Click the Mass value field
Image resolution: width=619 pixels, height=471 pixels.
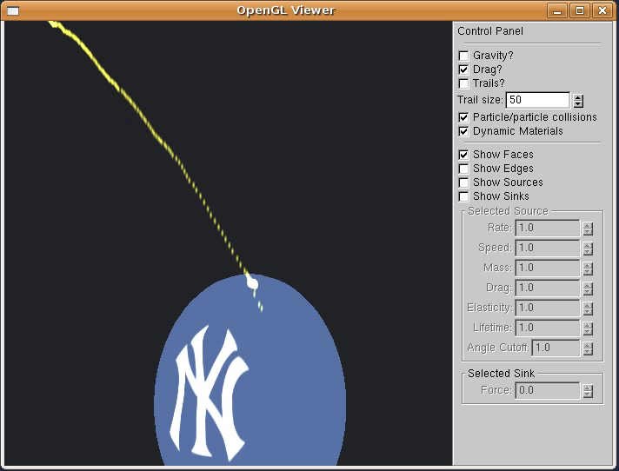point(547,269)
